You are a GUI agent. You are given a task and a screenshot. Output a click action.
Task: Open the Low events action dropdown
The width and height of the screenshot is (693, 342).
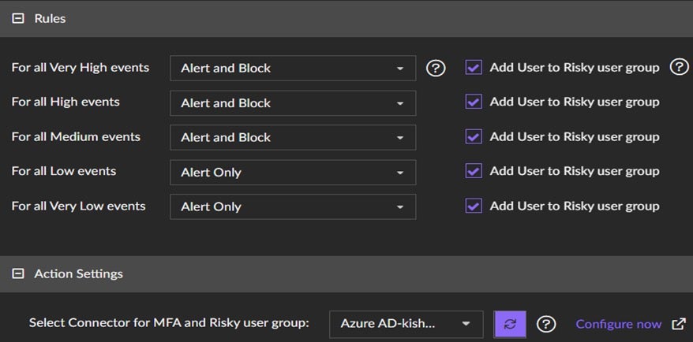pos(293,172)
